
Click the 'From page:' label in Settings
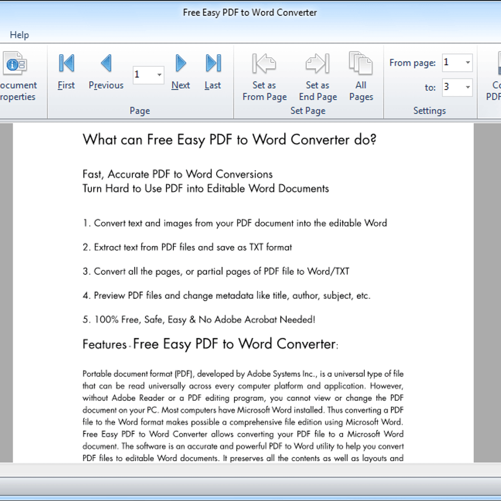point(412,63)
